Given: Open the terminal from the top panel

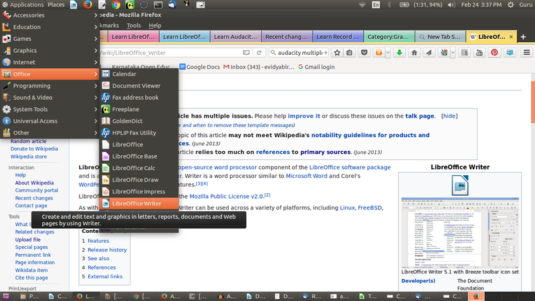Looking at the screenshot, I should coord(158,5).
